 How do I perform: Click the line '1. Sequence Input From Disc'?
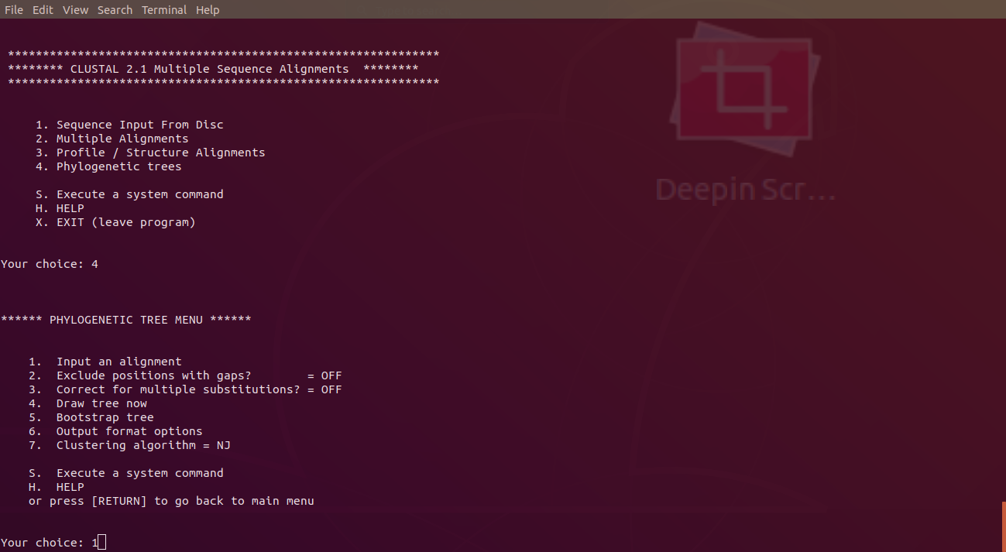pos(129,125)
